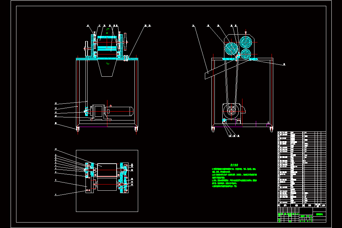342x228 pixels.
Task: Select the rectangular border of the top view
Action: (107, 181)
